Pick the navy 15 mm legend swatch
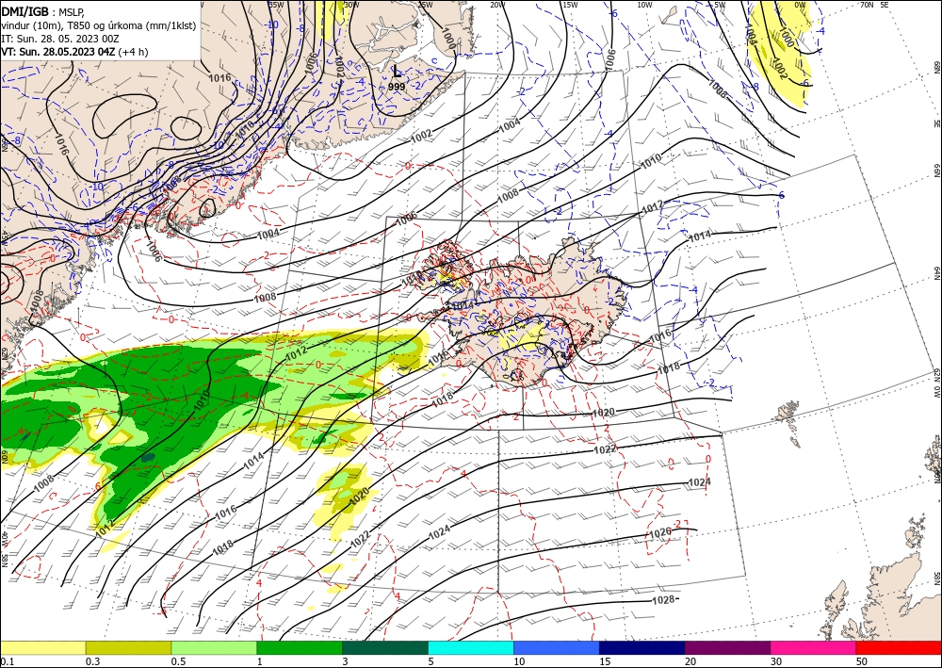Image resolution: width=942 pixels, height=668 pixels. coord(642,647)
